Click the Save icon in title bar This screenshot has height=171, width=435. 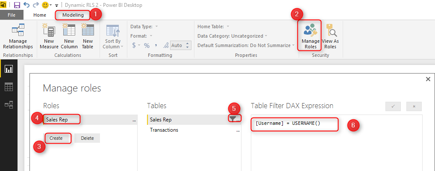(17, 5)
